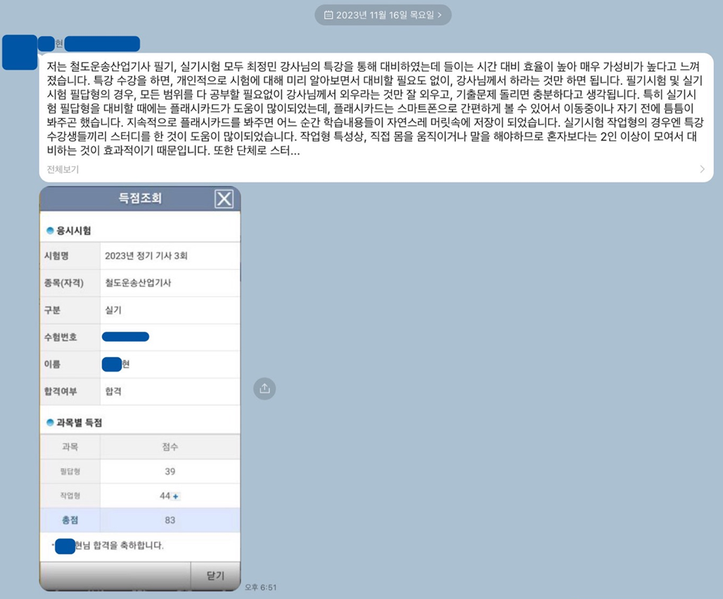Click the calendar icon in date header
This screenshot has height=599, width=723.
[328, 15]
